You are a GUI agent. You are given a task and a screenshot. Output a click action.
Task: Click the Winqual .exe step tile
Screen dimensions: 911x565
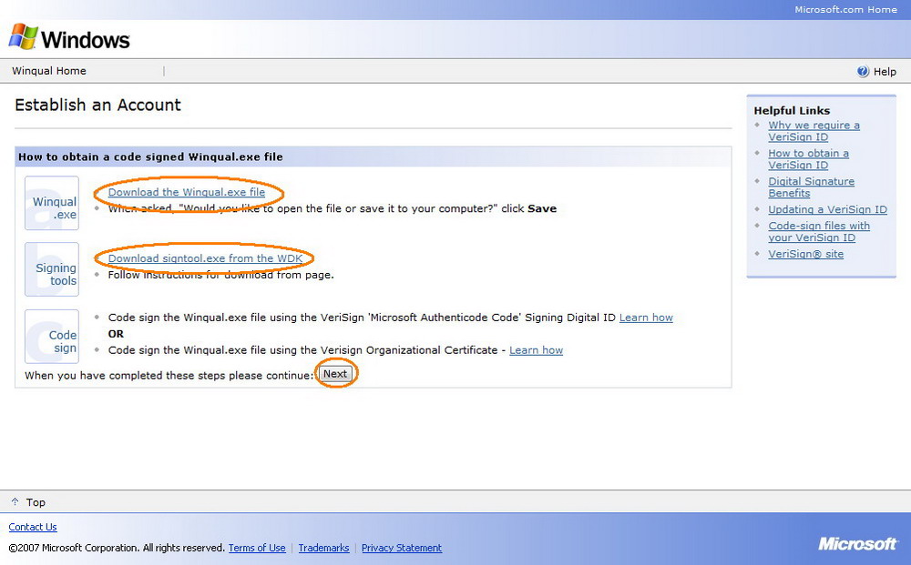click(x=52, y=203)
